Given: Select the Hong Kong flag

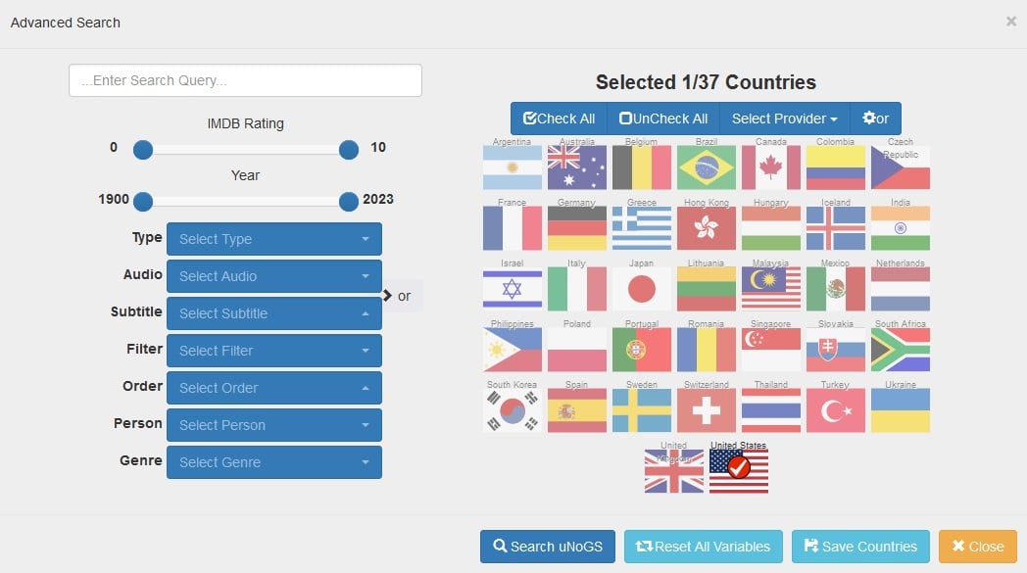Looking at the screenshot, I should tap(706, 228).
